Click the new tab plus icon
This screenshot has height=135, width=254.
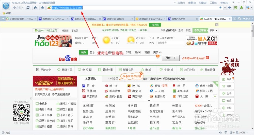pyautogui.click(x=234, y=19)
